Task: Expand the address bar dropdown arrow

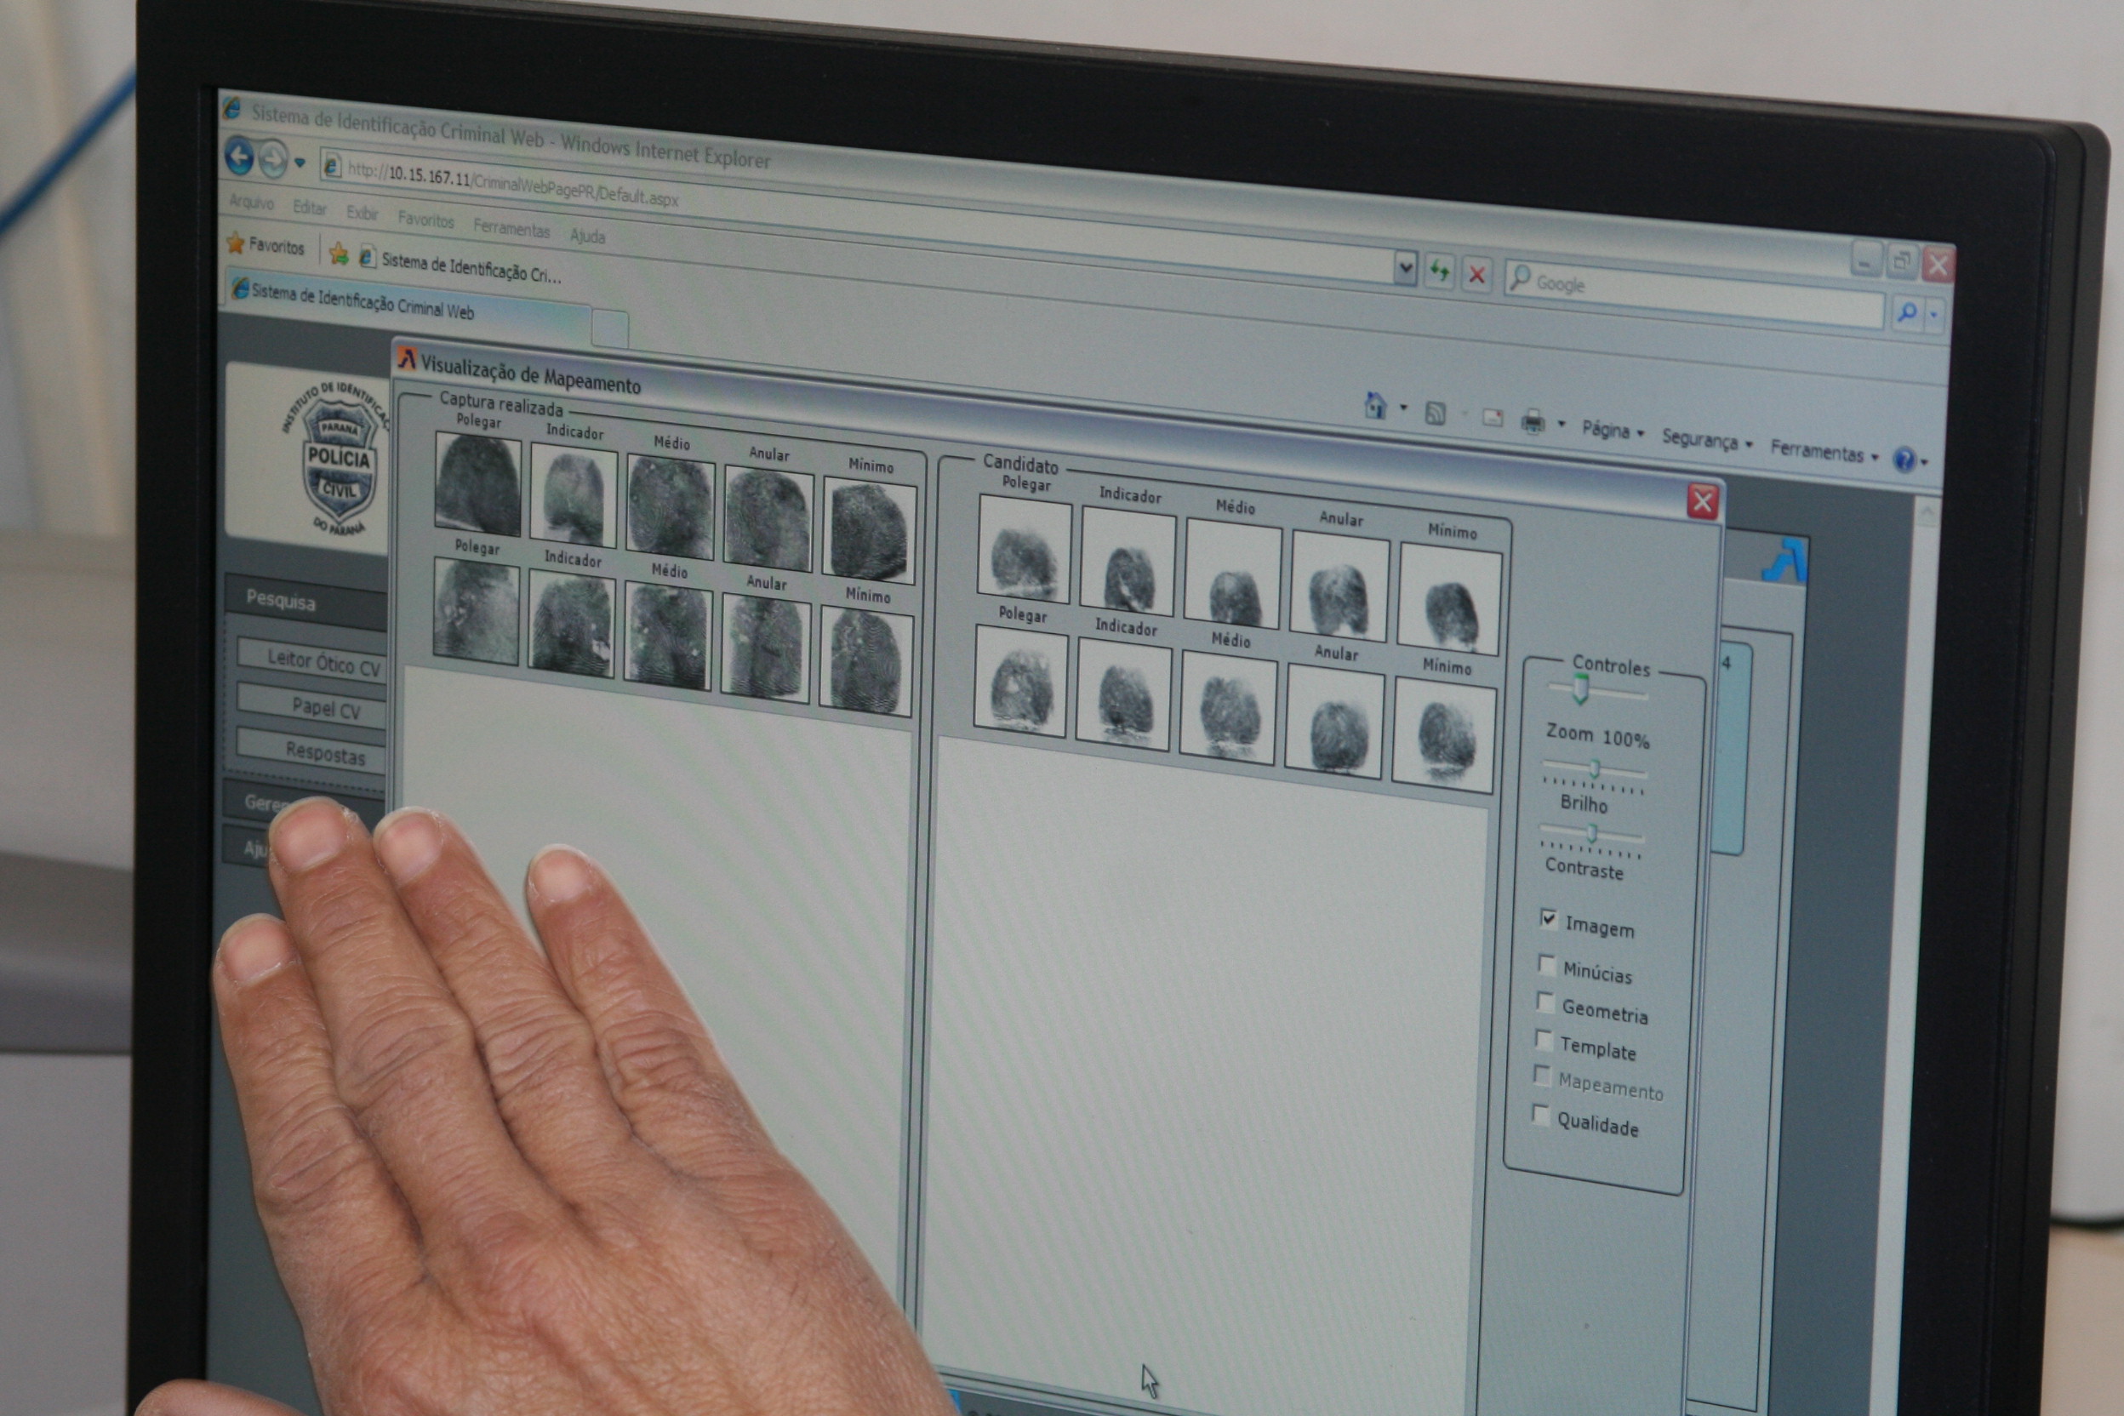Action: click(x=1405, y=267)
